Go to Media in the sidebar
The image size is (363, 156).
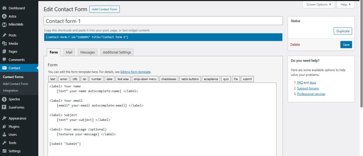click(x=13, y=44)
